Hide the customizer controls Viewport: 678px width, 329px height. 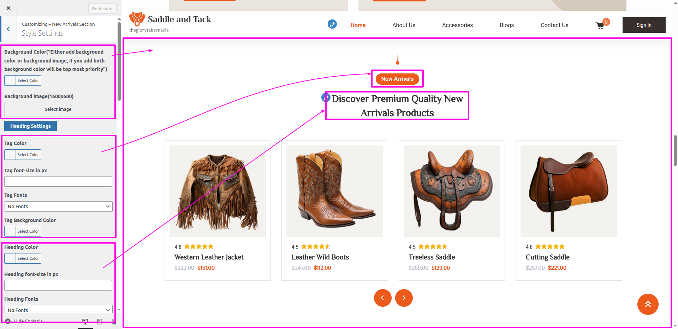click(x=25, y=321)
